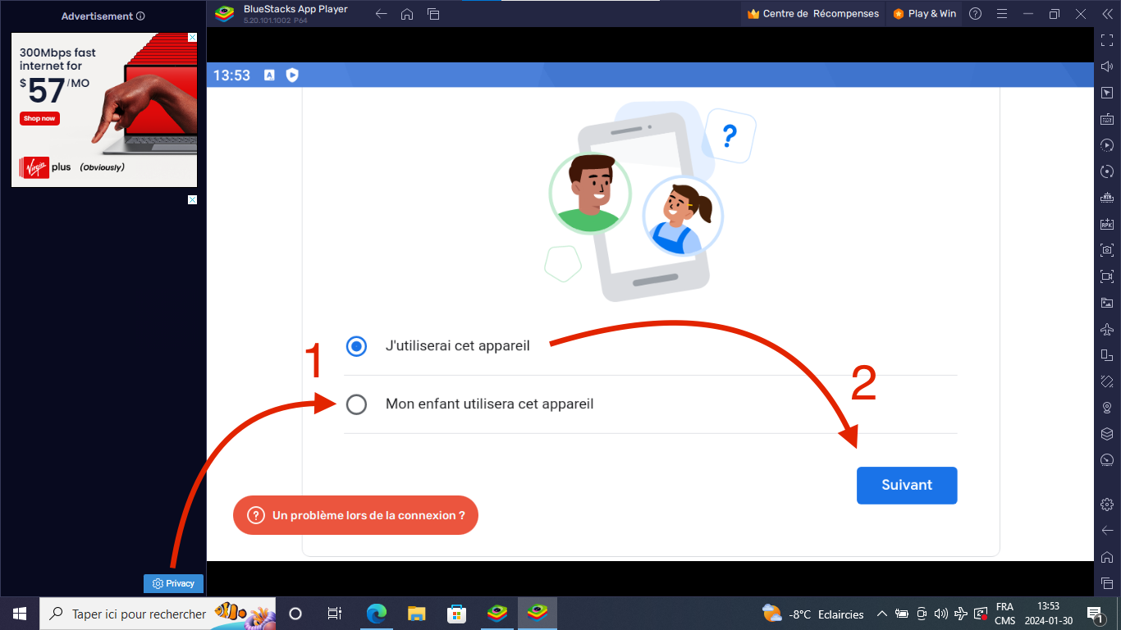Open Microsoft Edge from the taskbar
The image size is (1121, 630).
point(377,614)
